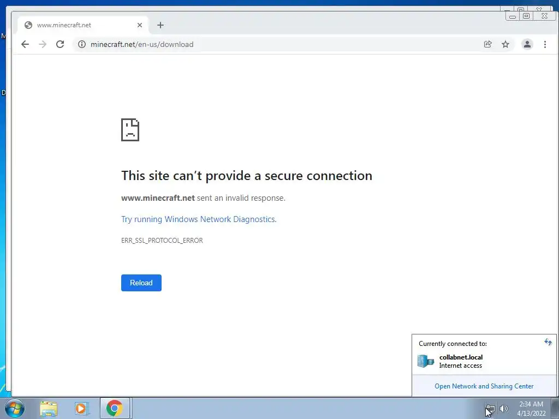Click the 'Currently connected to:' label

(x=453, y=344)
